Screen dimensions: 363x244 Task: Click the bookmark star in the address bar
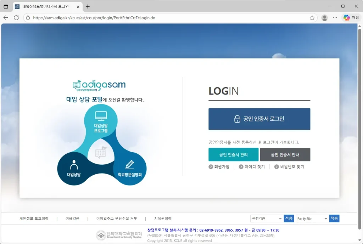pyautogui.click(x=311, y=17)
